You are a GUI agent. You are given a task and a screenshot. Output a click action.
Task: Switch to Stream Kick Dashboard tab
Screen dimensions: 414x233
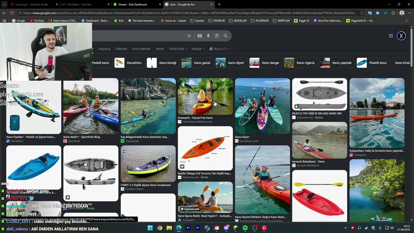pos(137,5)
